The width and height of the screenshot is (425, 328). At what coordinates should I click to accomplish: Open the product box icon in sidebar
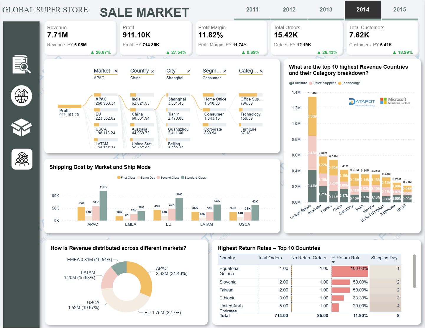point(22,127)
